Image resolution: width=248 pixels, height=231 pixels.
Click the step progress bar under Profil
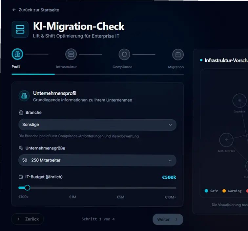click(97, 74)
